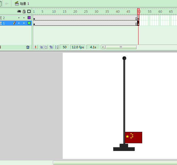The width and height of the screenshot is (177, 165).
Task: Select the flagpole on stage
Action: 124,96
